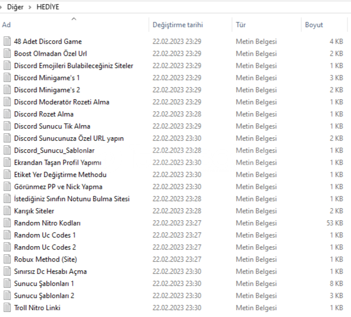Select İstediğiniz Sınıfın Notunu Bulma Sitesi name
The width and height of the screenshot is (351, 317).
(x=72, y=199)
